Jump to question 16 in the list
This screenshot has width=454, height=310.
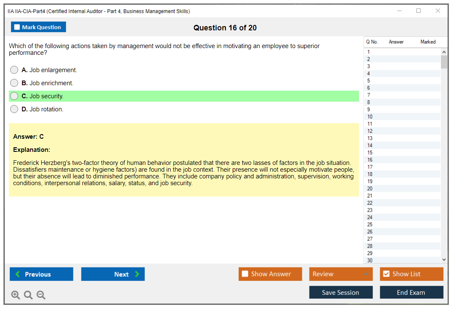tap(370, 160)
